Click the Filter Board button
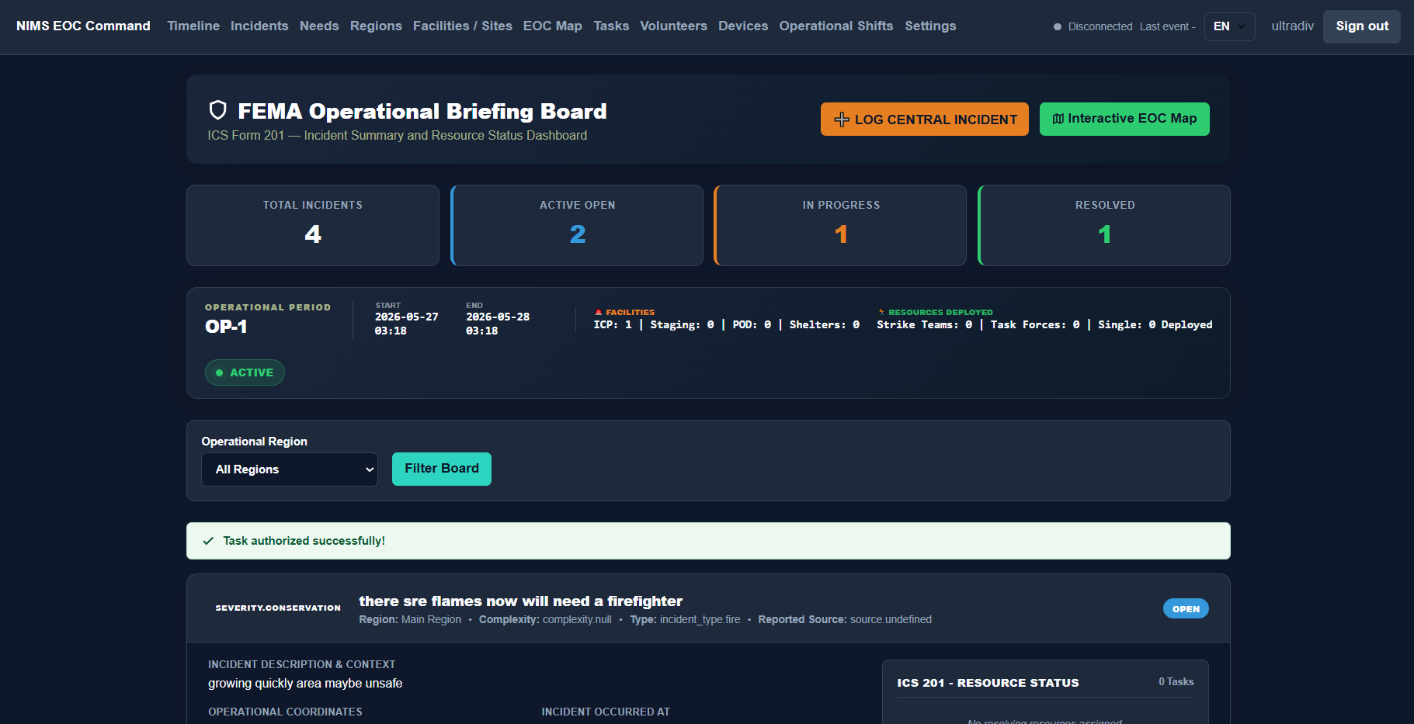The width and height of the screenshot is (1414, 724). tap(442, 469)
